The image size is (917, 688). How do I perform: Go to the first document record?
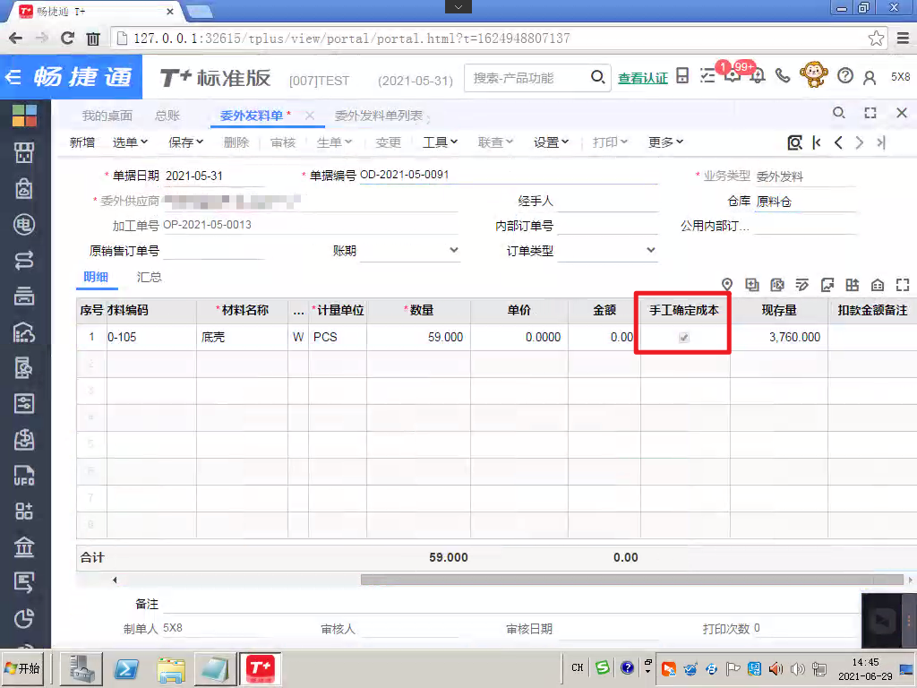coord(817,142)
